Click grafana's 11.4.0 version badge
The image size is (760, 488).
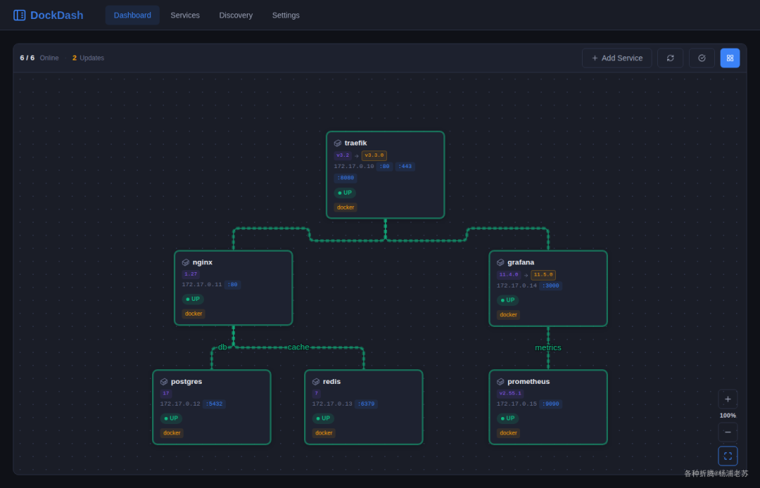pos(509,274)
